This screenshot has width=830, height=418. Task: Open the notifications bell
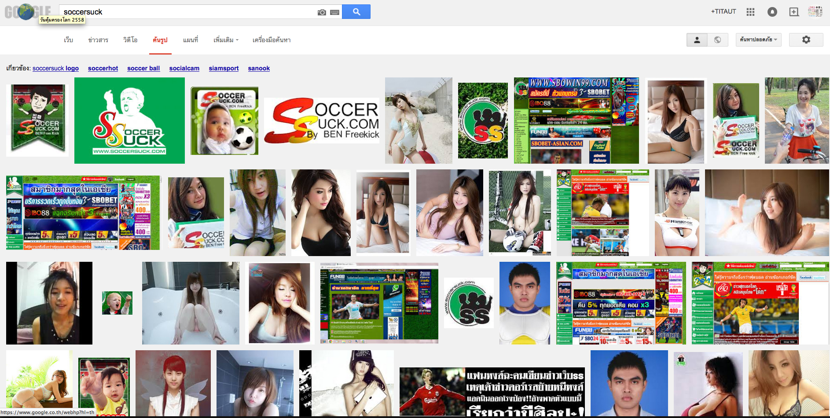coord(772,12)
